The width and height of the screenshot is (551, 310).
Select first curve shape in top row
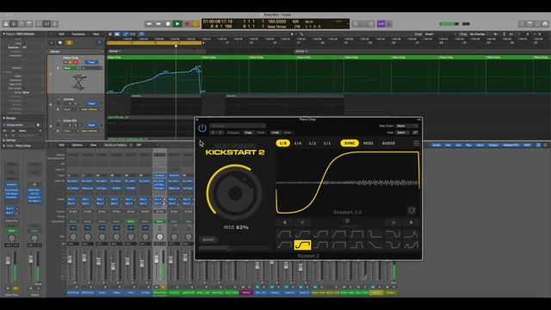coord(284,234)
